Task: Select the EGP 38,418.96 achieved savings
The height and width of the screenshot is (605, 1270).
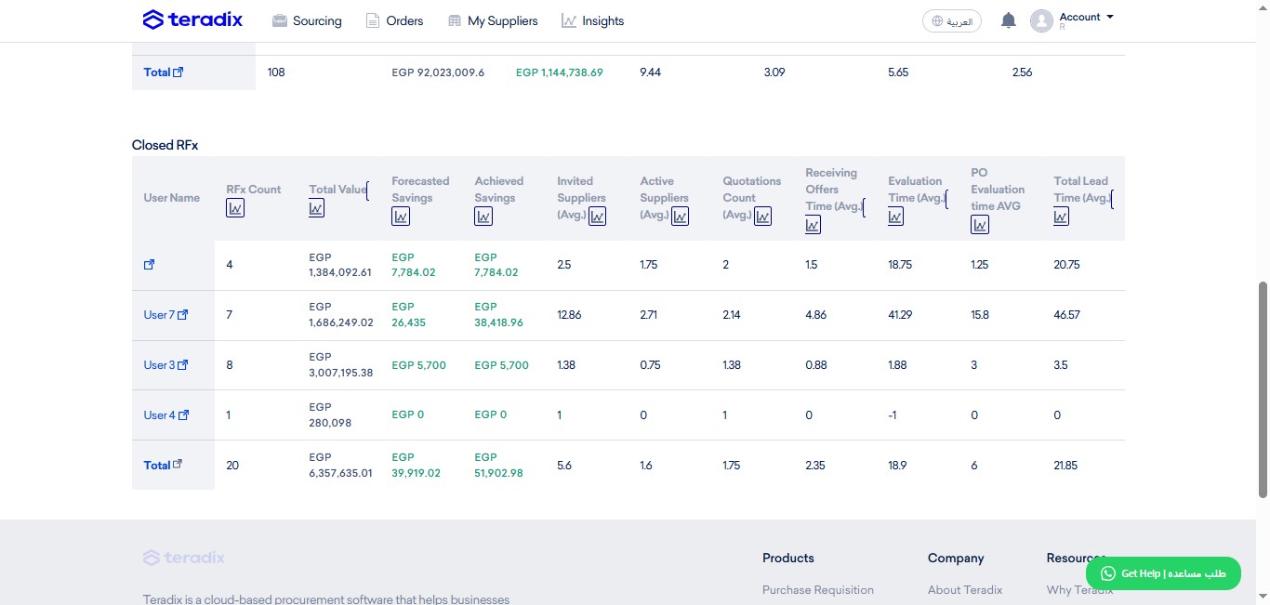Action: pyautogui.click(x=498, y=315)
